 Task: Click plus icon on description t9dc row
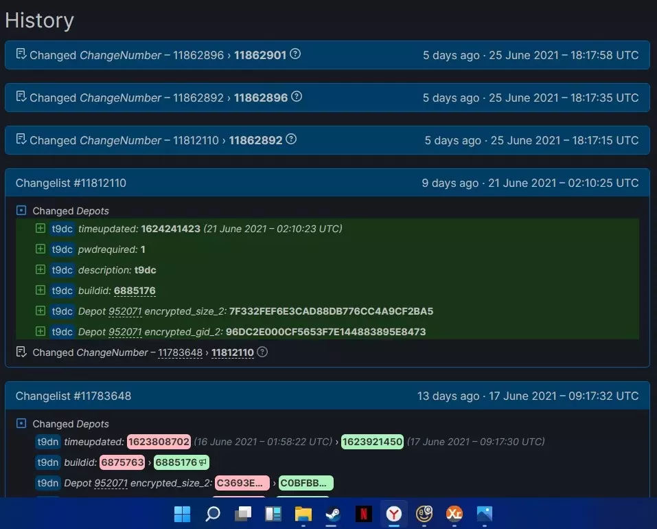click(x=41, y=269)
